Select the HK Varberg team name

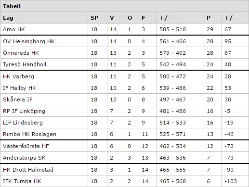18,76
